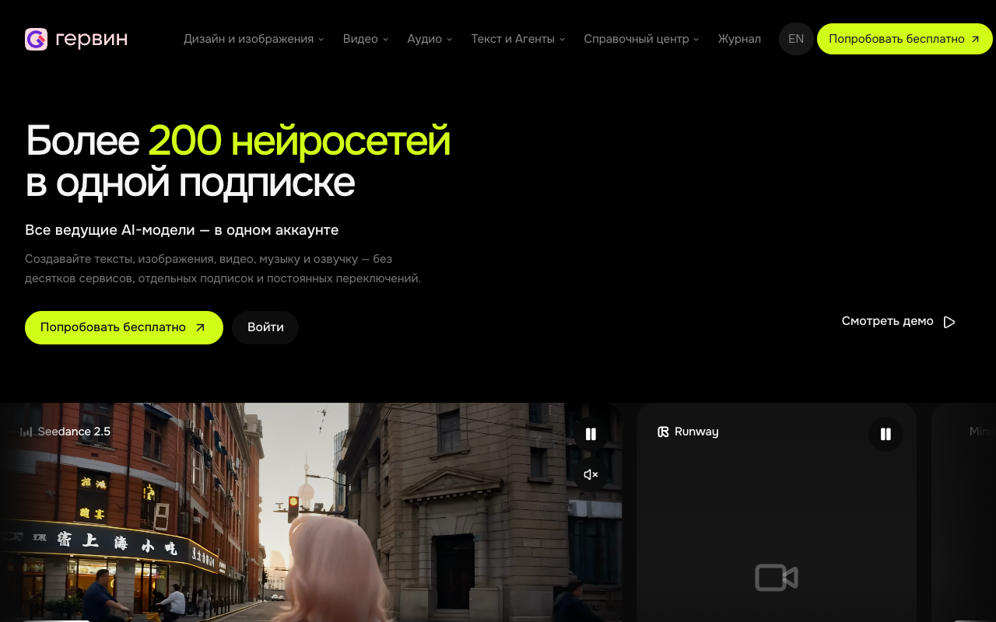Click the Seedance 2.5 label
Viewport: 996px width, 622px height.
[x=74, y=432]
